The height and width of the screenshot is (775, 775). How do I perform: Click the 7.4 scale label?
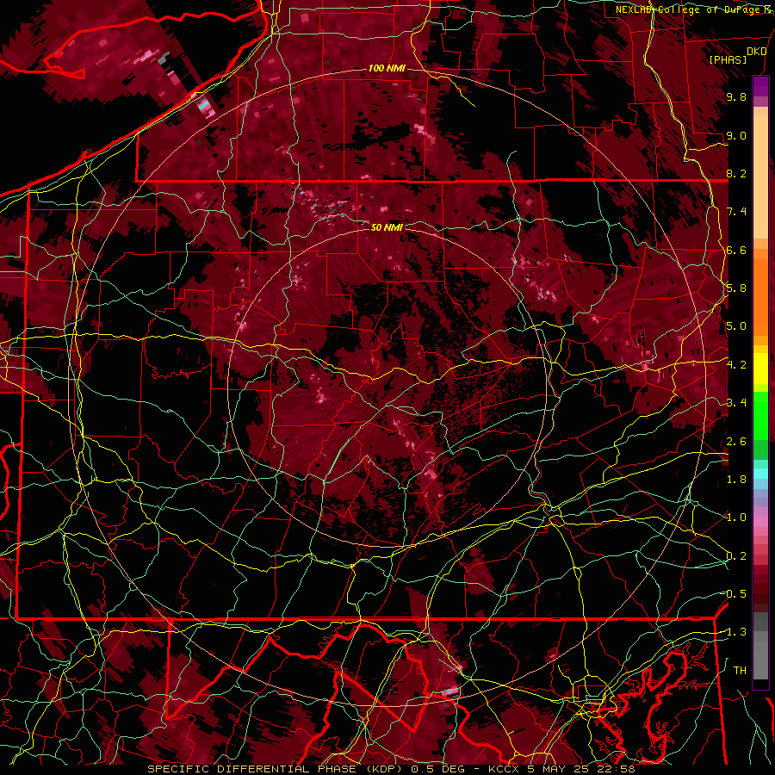[736, 212]
